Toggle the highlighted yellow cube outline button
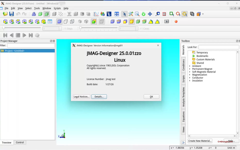 tap(131, 22)
